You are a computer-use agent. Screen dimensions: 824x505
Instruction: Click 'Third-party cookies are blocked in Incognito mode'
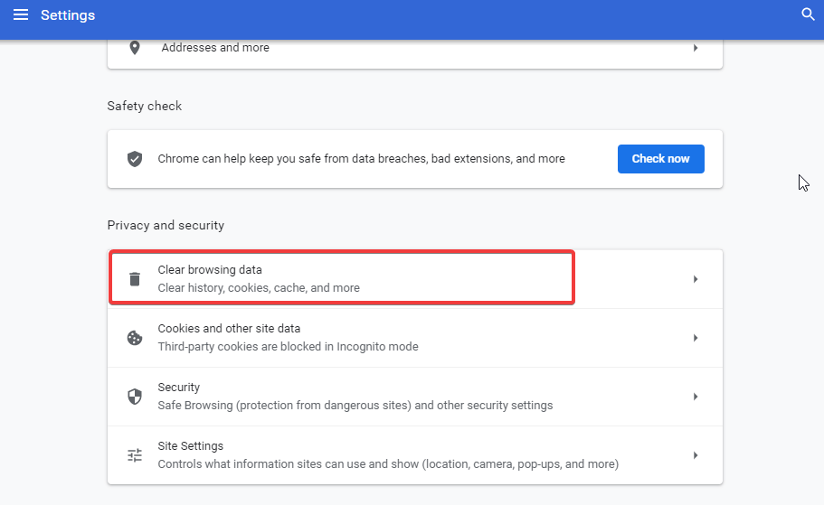point(288,347)
